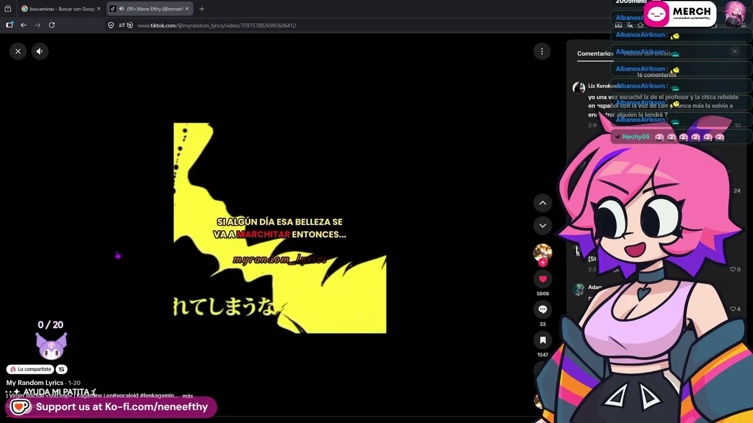Open the tracking protection shield icon

tap(111, 25)
